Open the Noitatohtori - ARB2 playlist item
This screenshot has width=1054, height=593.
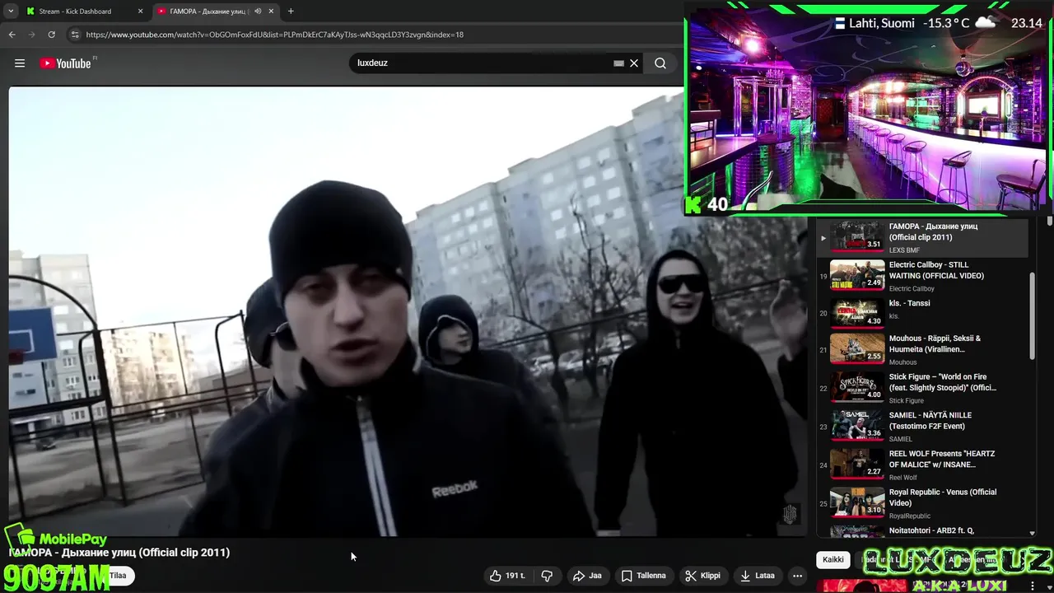[x=922, y=532]
